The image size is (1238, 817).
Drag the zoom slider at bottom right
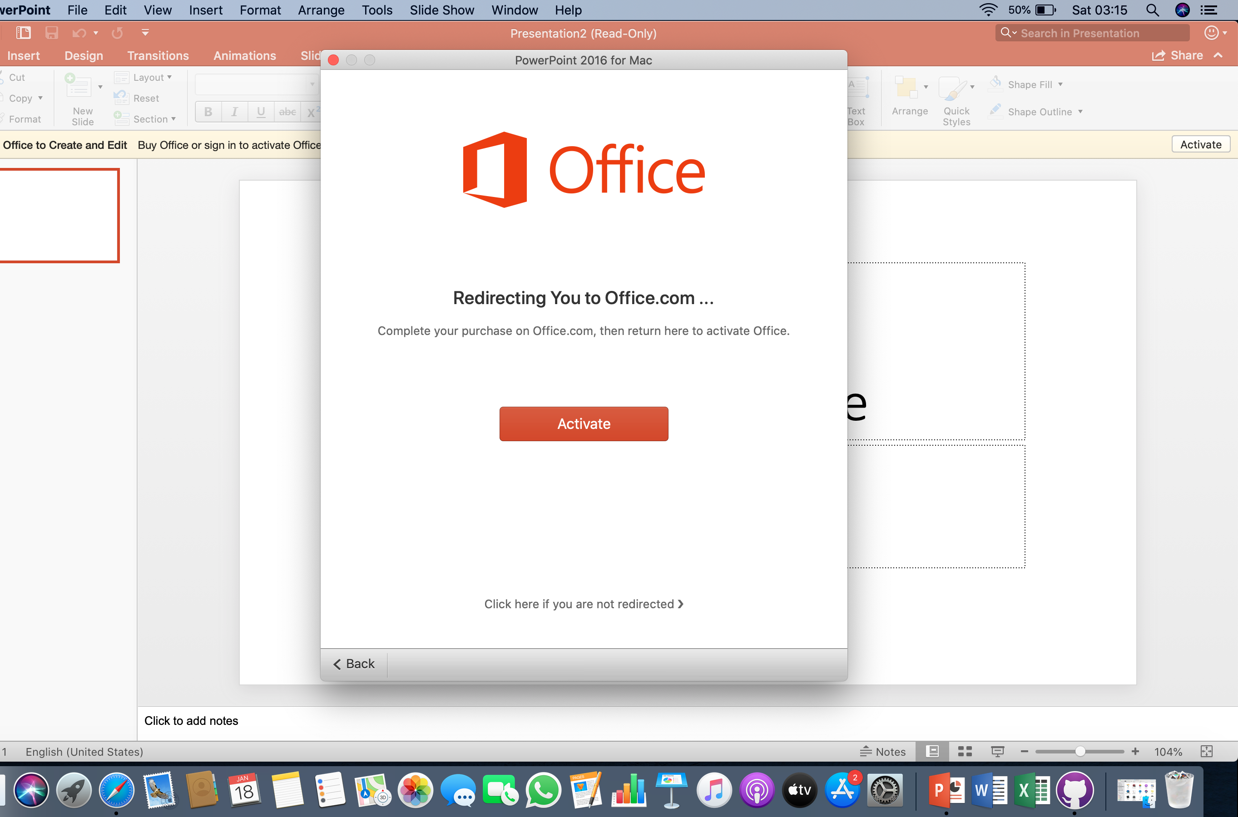tap(1078, 751)
